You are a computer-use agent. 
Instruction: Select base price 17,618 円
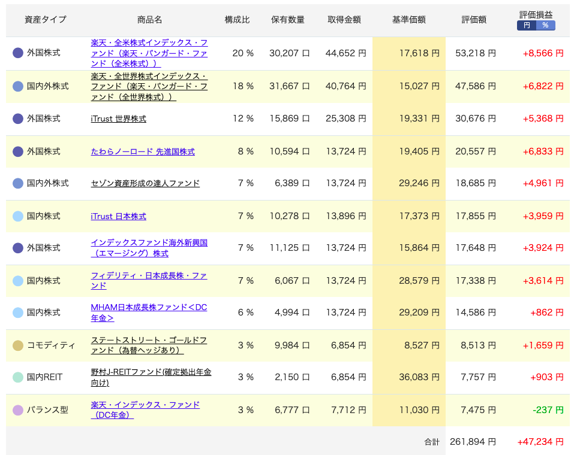coord(419,53)
